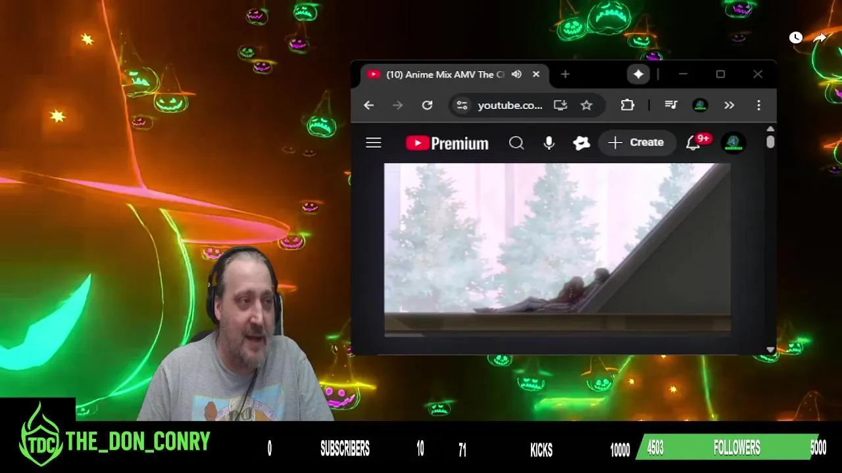Go to YouTube Premium home logo
This screenshot has width=842, height=473.
[x=447, y=143]
